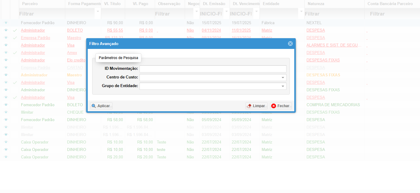Open the Dt. Vencimento filter dropdown arrow

[x=257, y=11]
